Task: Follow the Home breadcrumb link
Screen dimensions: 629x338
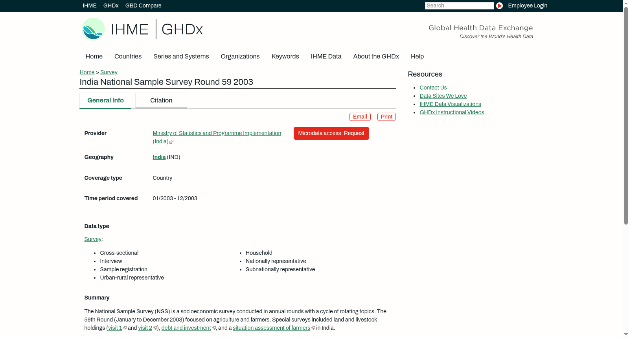Action: (x=87, y=72)
